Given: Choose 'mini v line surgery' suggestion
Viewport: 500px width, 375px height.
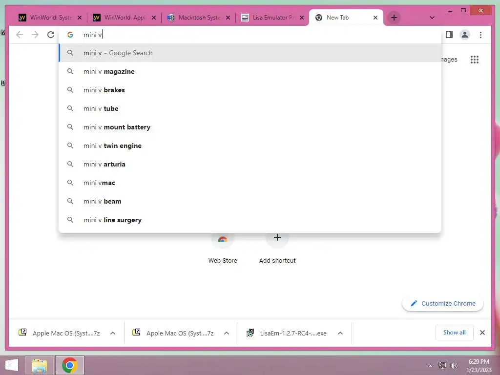Looking at the screenshot, I should pyautogui.click(x=250, y=220).
